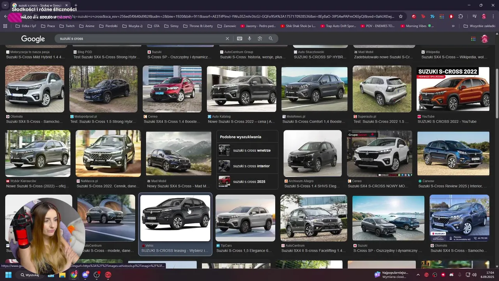This screenshot has height=281, width=499.
Task: Click the magnifier search submit icon
Action: 271,39
